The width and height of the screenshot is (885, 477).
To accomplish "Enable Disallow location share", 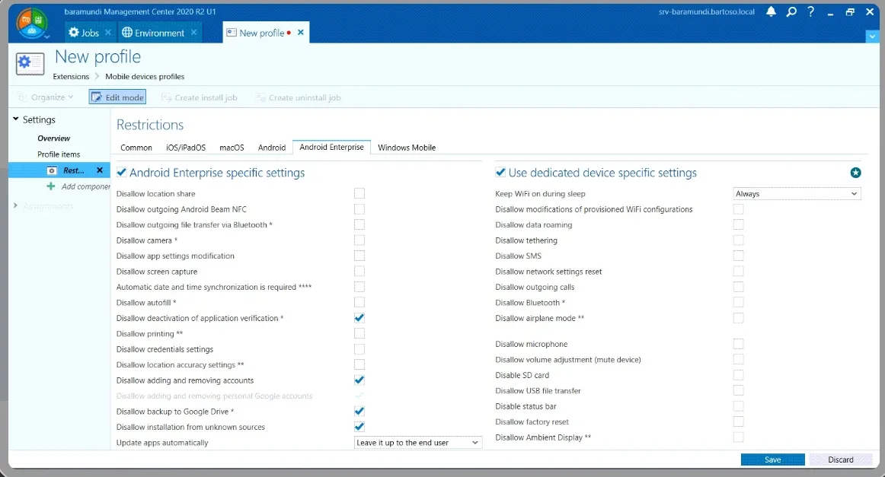I will coord(359,193).
